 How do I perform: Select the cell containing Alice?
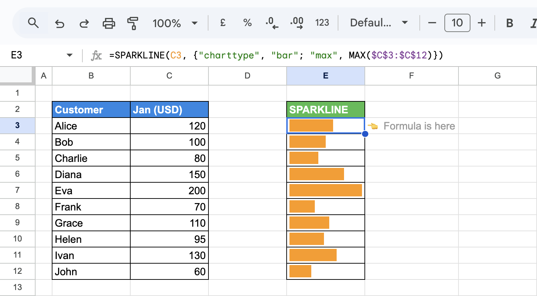(91, 126)
